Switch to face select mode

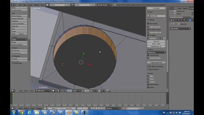click(x=88, y=91)
